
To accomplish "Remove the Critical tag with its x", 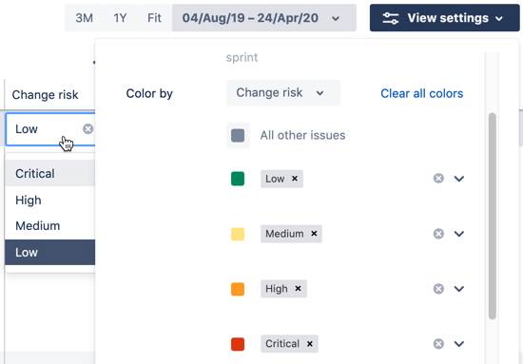I will click(310, 343).
